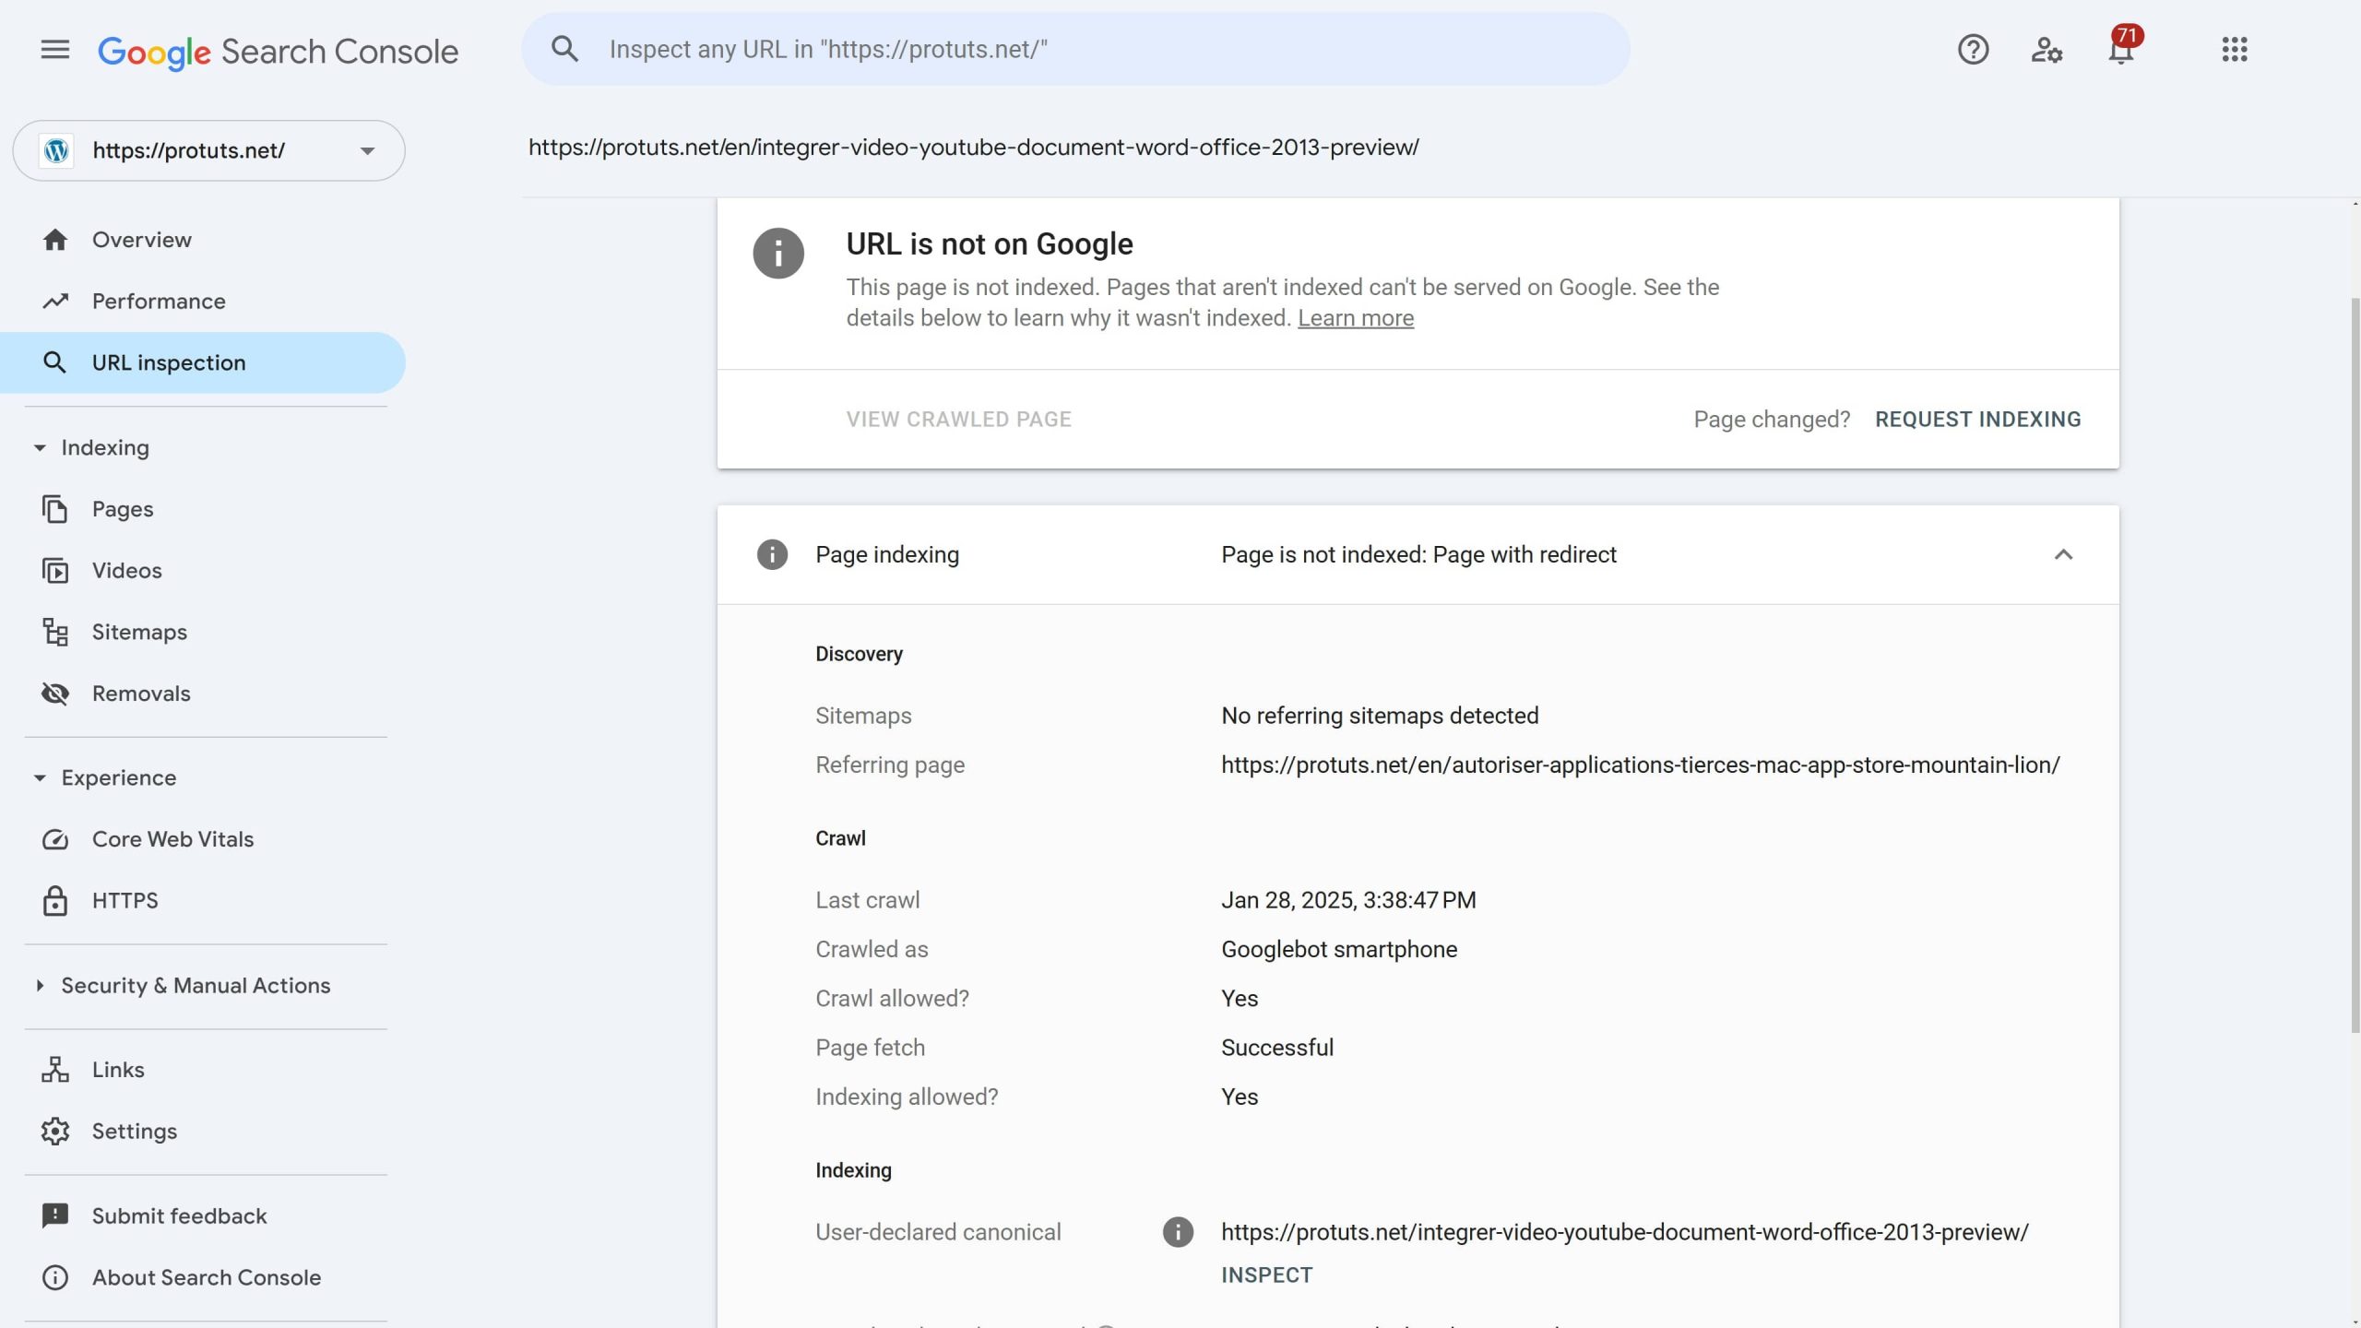Click INSPECT under the canonical URL
Screen dimensions: 2361x1328
pos(1266,1275)
